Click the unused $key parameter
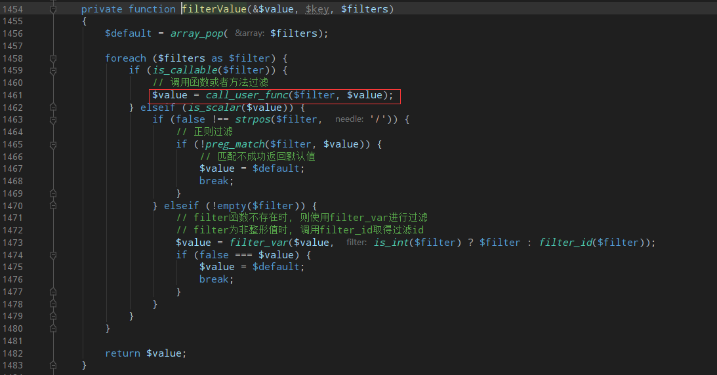Screen dimensions: 717x375 (318, 9)
